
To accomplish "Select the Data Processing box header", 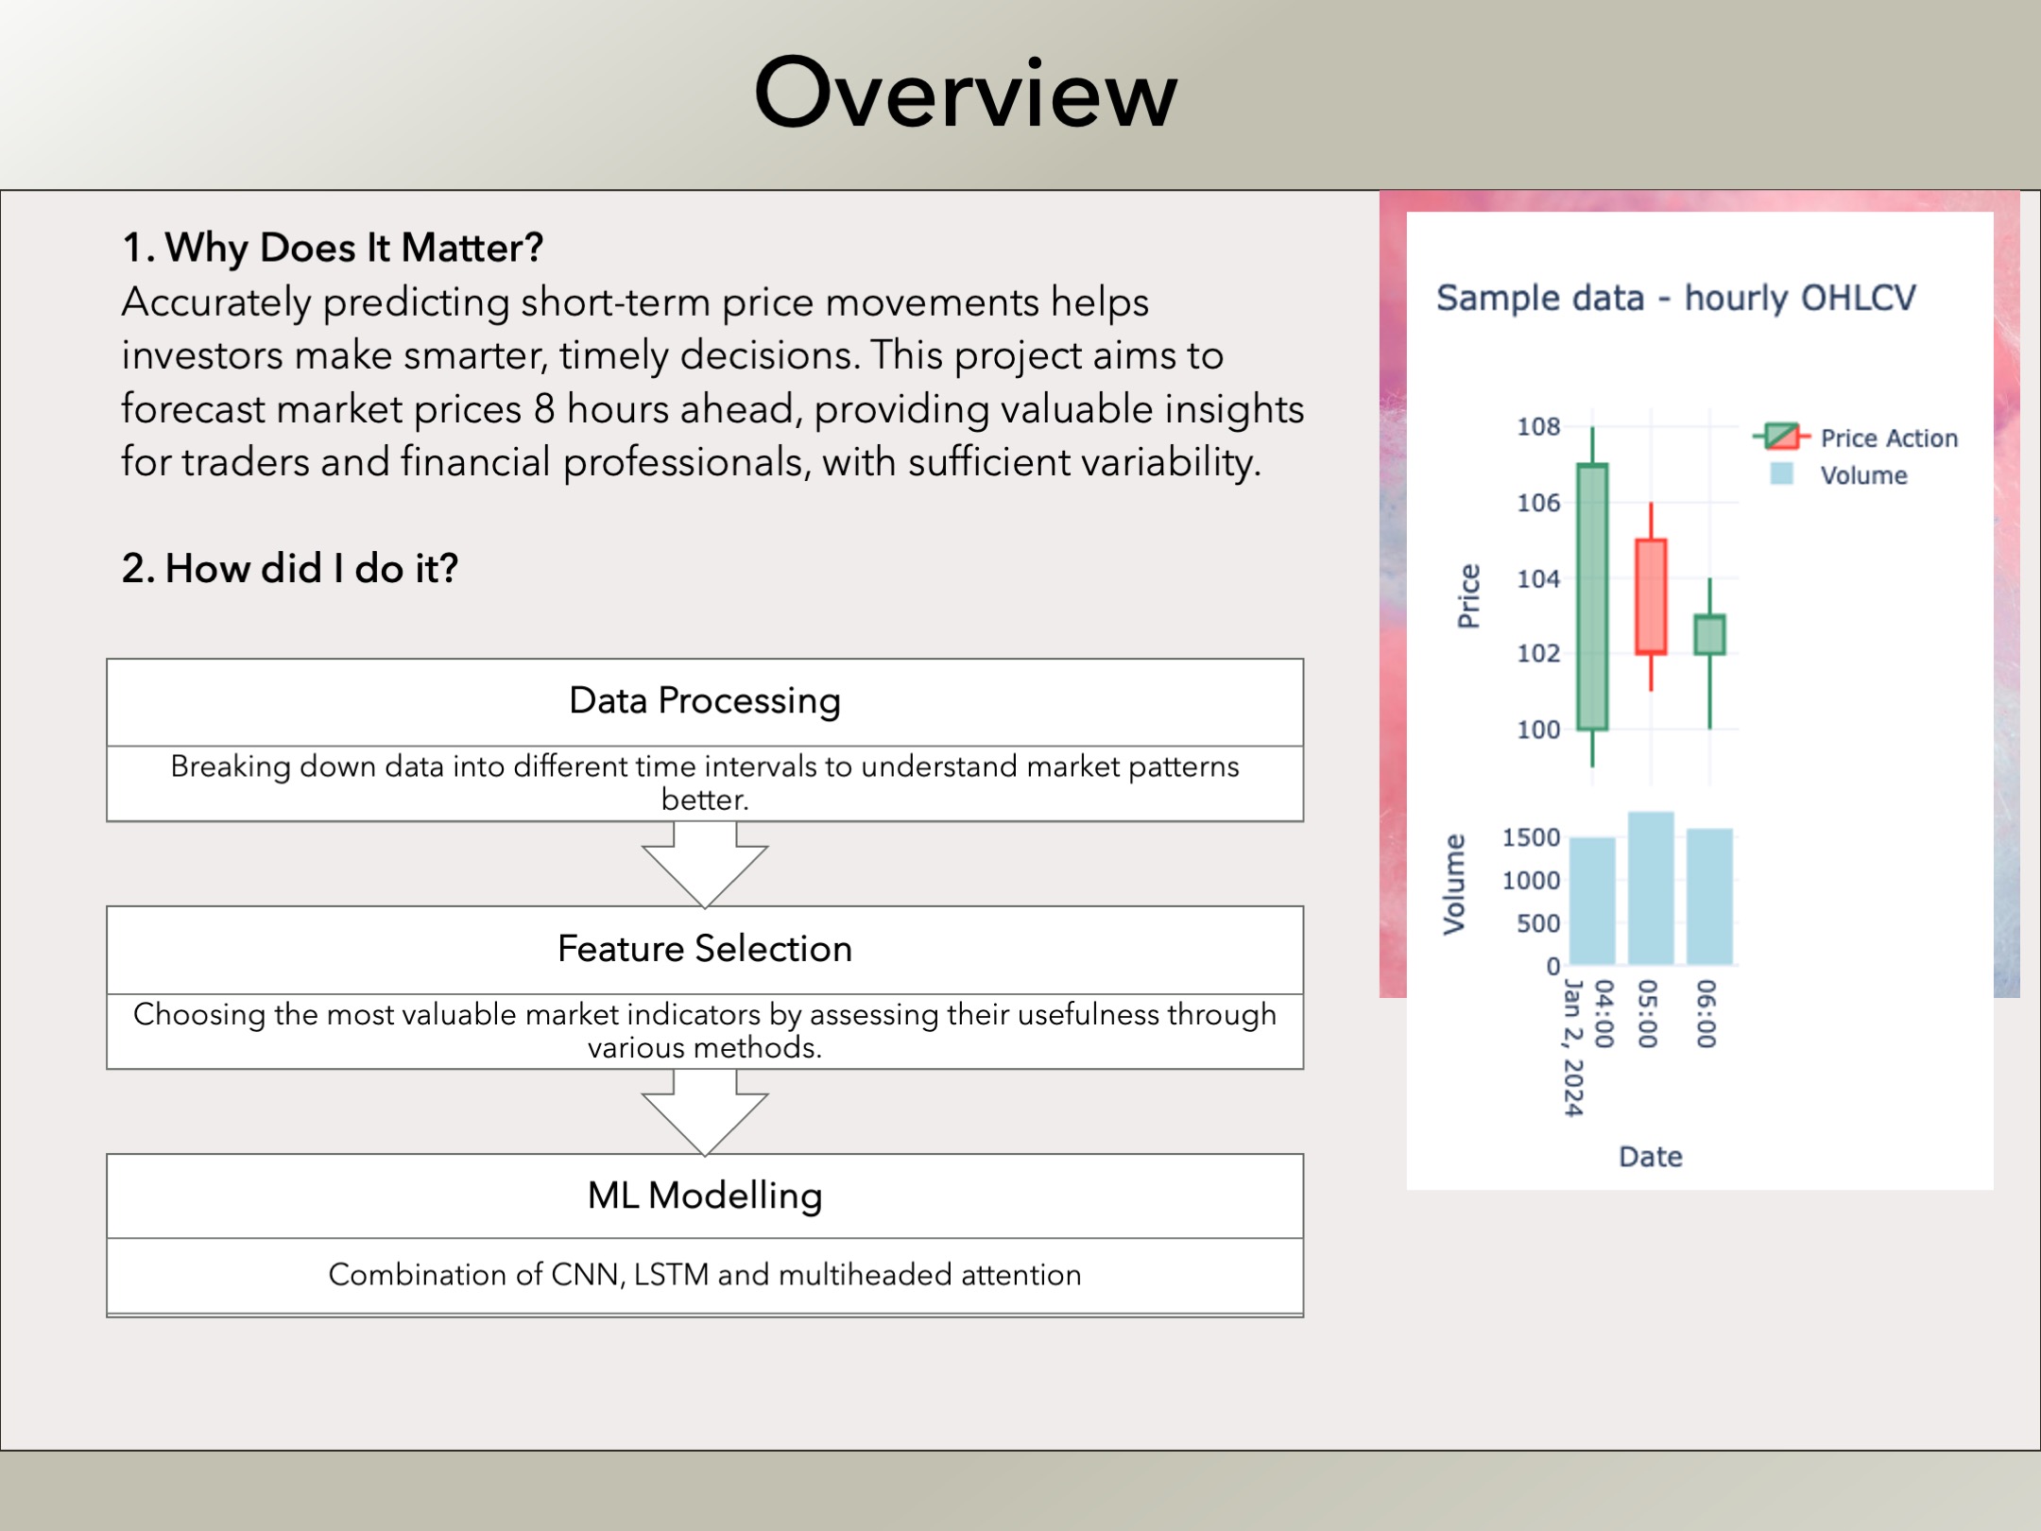I will point(705,701).
